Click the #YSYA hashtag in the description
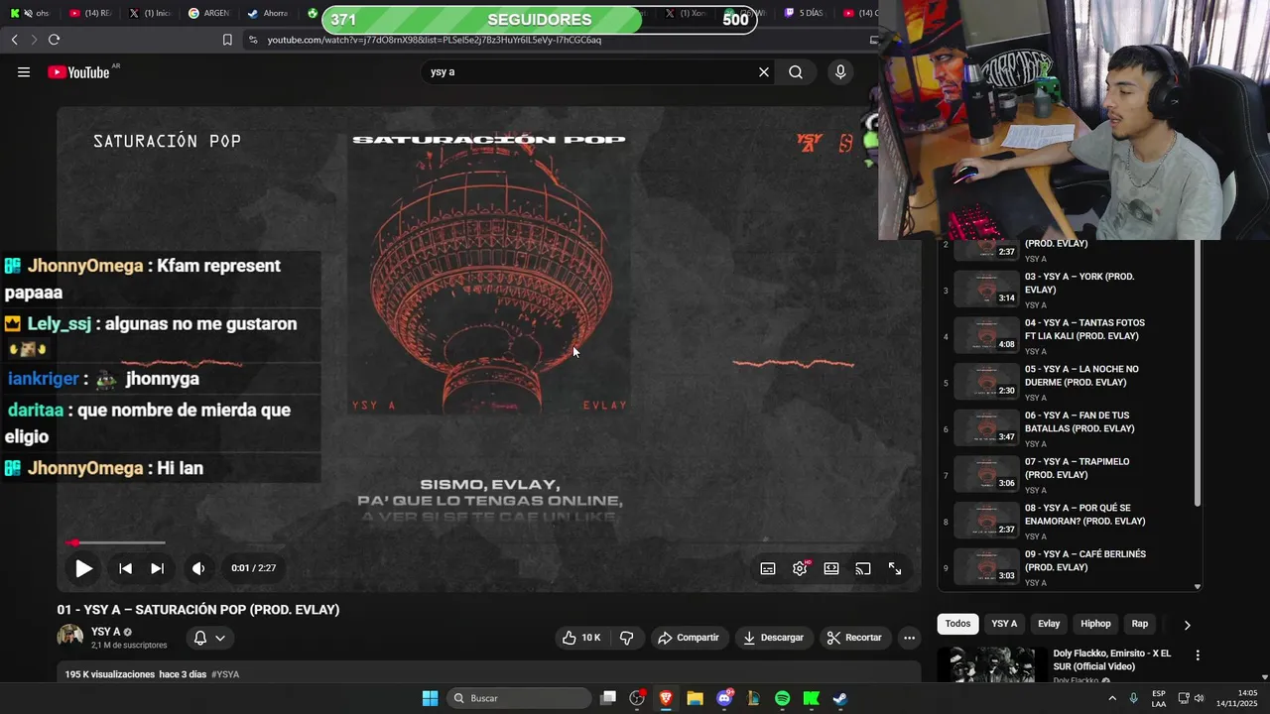This screenshot has width=1270, height=714. pos(225,674)
